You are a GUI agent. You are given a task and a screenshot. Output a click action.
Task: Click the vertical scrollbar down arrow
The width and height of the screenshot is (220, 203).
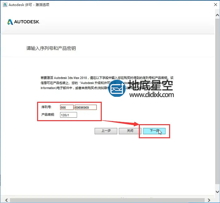tap(217, 191)
